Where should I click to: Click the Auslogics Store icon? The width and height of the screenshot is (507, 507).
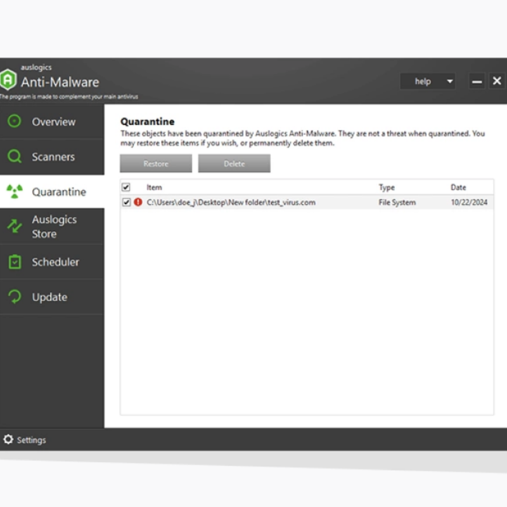(14, 226)
